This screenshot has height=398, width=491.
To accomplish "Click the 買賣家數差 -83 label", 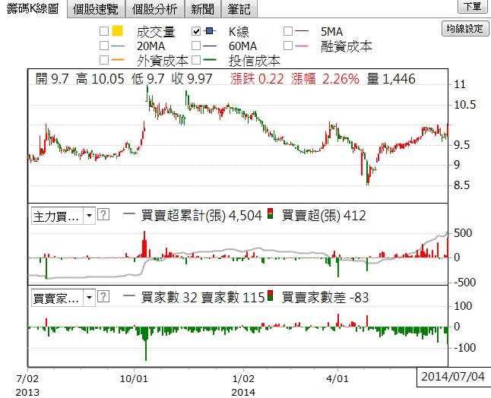I will click(325, 298).
